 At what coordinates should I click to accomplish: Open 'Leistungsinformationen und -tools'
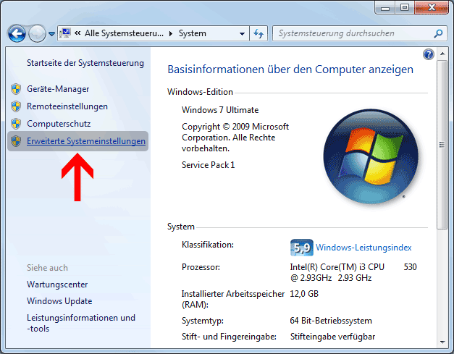pos(81,323)
